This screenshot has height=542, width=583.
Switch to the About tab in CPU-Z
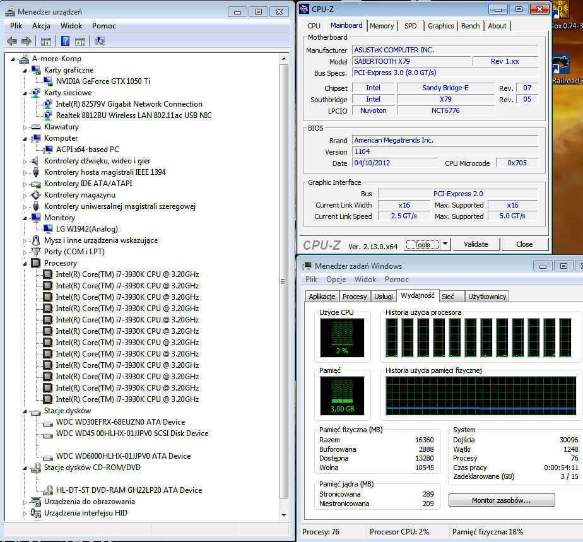coord(497,26)
